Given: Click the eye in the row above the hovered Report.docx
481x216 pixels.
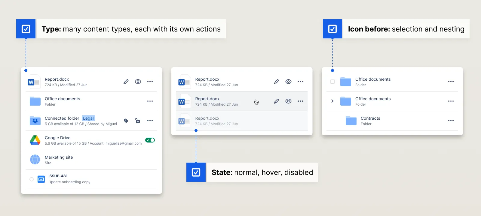Looking at the screenshot, I should (x=288, y=82).
